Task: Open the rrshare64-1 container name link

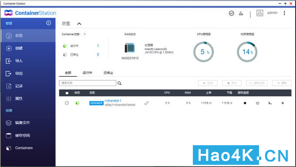Action: [113, 101]
